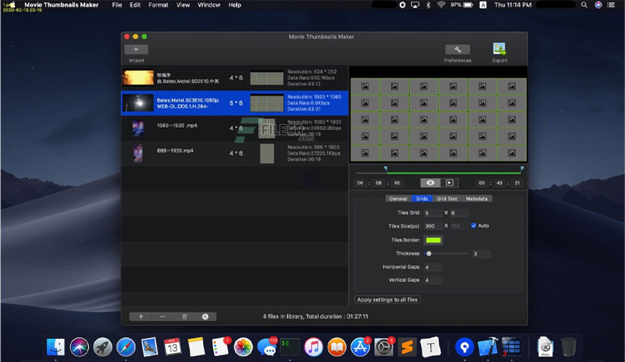The image size is (625, 362).
Task: Open the General tab
Action: click(x=398, y=198)
